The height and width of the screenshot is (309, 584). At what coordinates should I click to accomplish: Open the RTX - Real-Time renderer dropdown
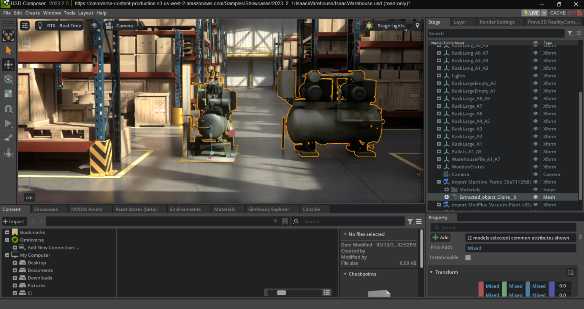59,25
